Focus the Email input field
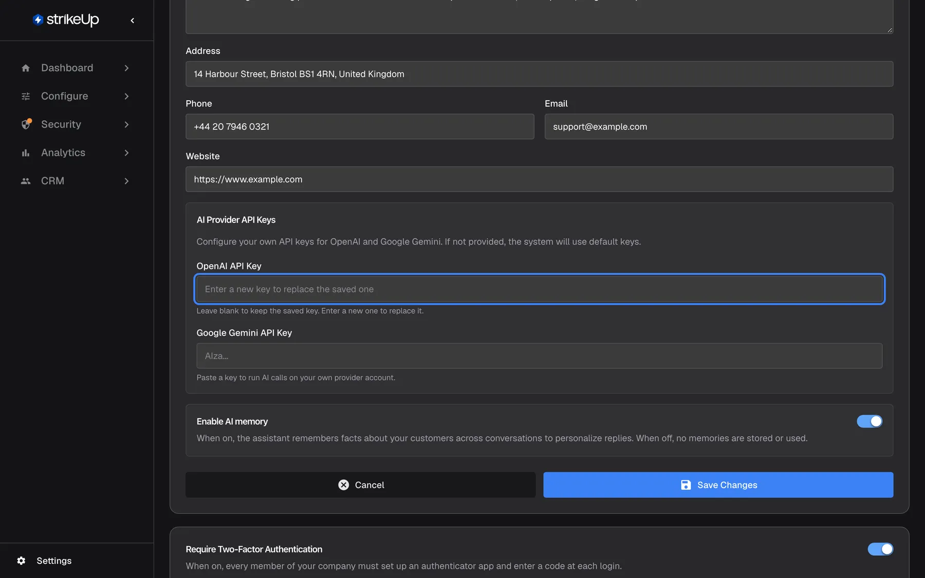The height and width of the screenshot is (578, 925). coord(718,126)
